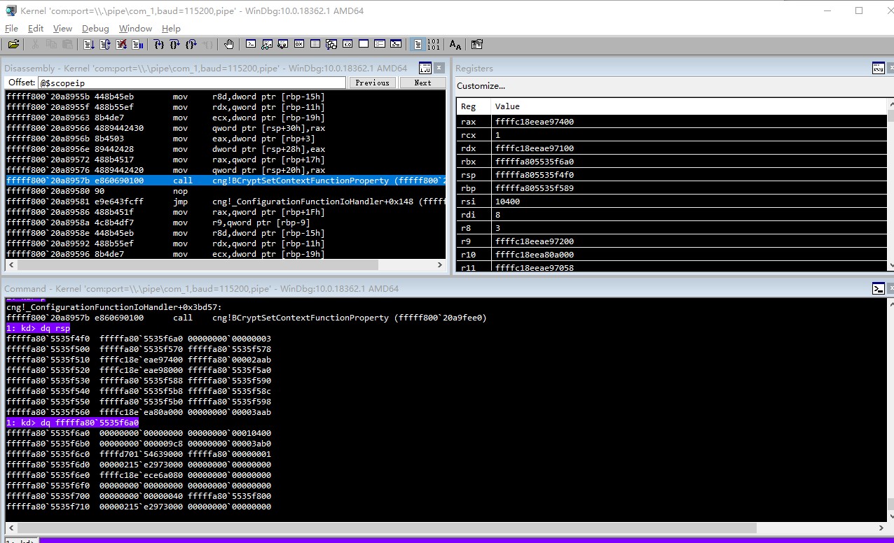Select the rcx register value
Image resolution: width=894 pixels, height=543 pixels.
coord(497,135)
